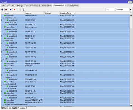Select the bittrex.com address entry
133x110 pixels.
click(65, 39)
